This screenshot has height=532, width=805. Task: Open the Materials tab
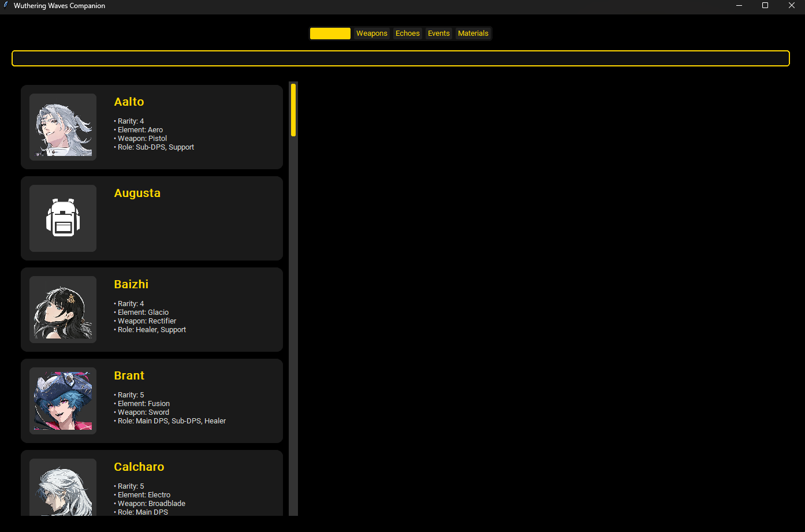pyautogui.click(x=473, y=34)
